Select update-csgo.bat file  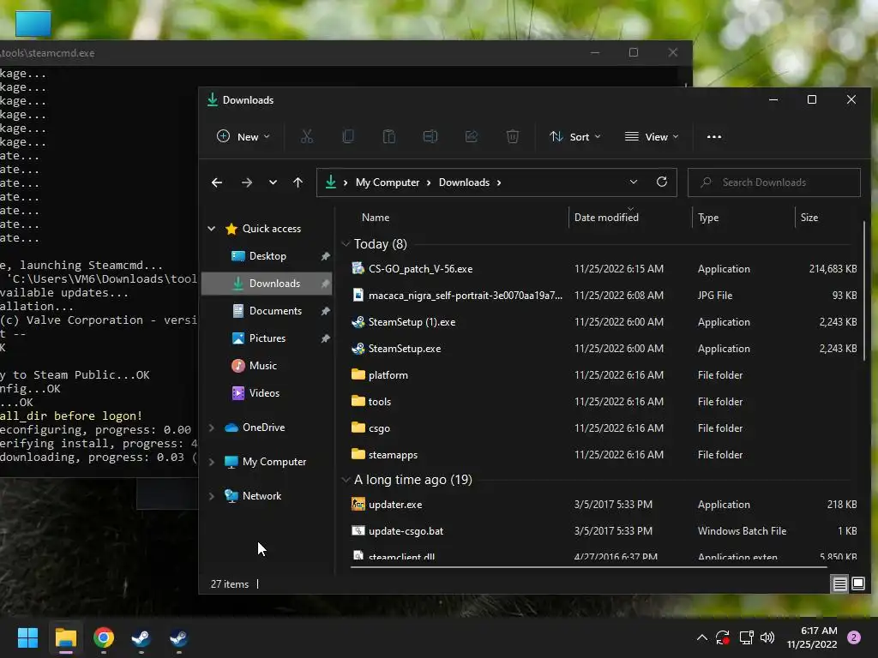pyautogui.click(x=604, y=531)
